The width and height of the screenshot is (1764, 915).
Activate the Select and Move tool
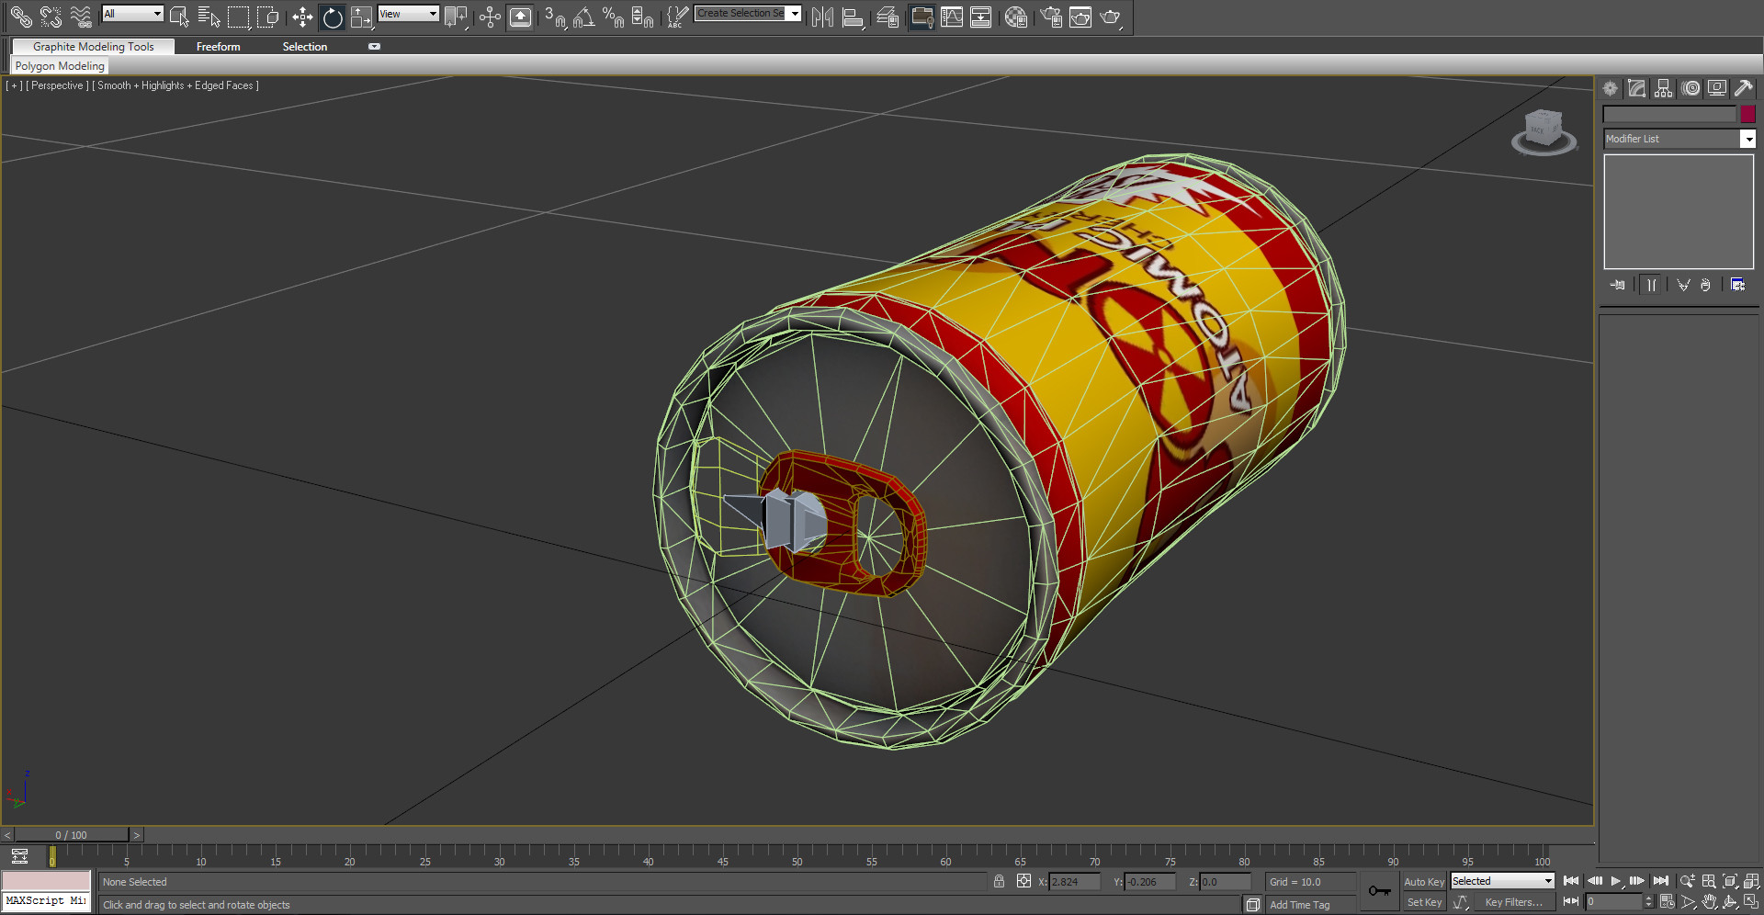302,17
